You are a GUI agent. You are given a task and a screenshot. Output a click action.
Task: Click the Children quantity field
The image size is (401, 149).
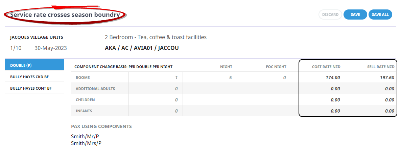coord(156,100)
